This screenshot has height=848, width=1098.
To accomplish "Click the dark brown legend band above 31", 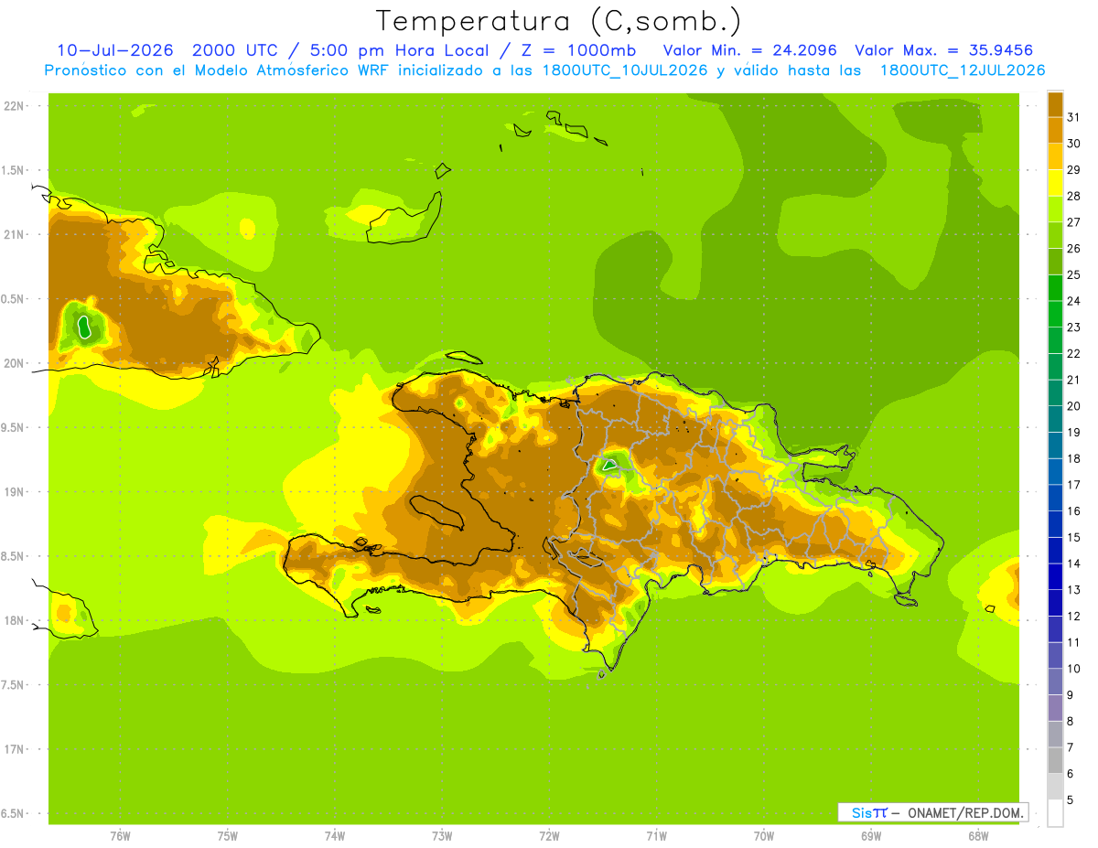I will point(1055,103).
